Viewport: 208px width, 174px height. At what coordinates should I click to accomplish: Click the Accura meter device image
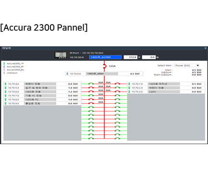61,55
